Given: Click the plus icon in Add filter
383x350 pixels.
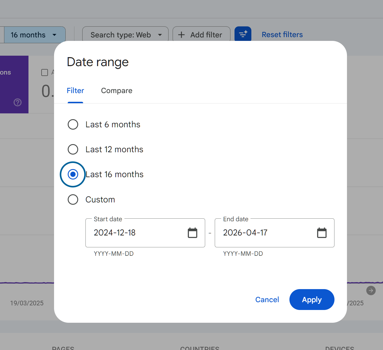Looking at the screenshot, I should [x=181, y=35].
